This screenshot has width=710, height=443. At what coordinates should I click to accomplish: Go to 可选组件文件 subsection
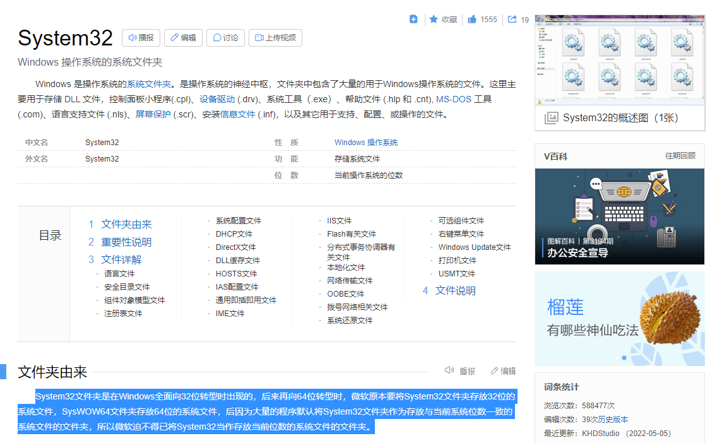(x=461, y=221)
